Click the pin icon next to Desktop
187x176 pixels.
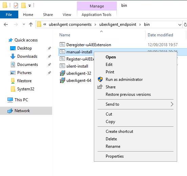click(x=49, y=48)
